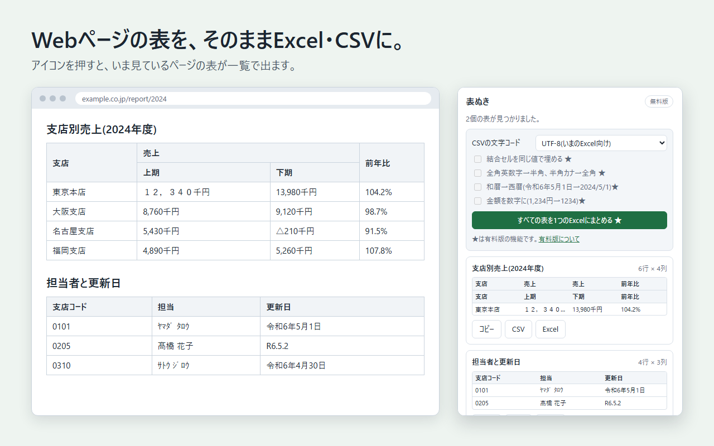Screen dimensions: 714x446
Task: Tick the 全角英数字→半角 checkbox
Action: click(477, 173)
